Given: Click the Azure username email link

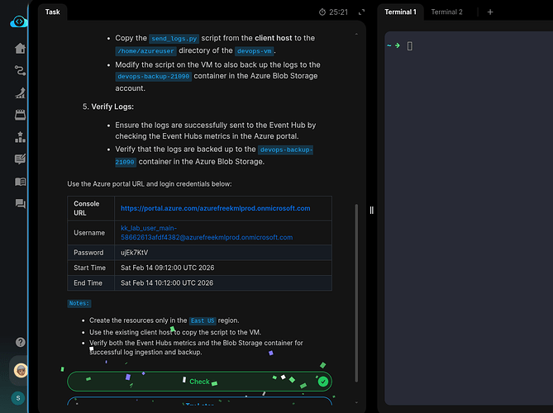Looking at the screenshot, I should pyautogui.click(x=207, y=232).
